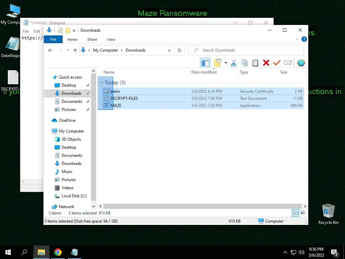Open Notepad taskbar icon
This screenshot has height=259, width=345.
pyautogui.click(x=74, y=252)
